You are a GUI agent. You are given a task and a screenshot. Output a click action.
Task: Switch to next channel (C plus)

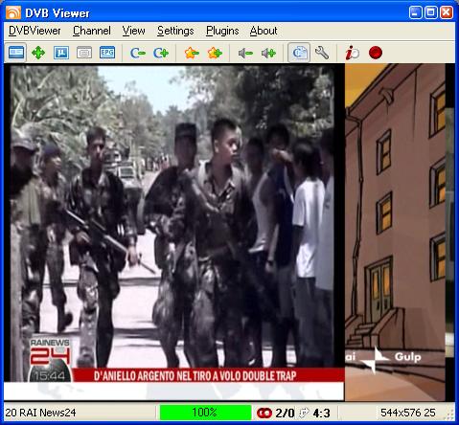(x=161, y=53)
